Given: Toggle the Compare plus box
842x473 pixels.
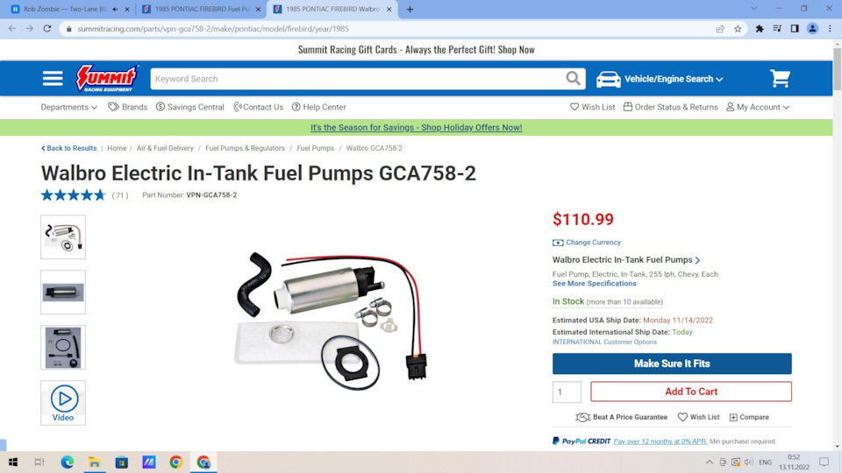Looking at the screenshot, I should tap(733, 417).
